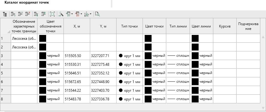Screen dimensions: 266x112
Task: Select Y value 3227275.48
Action: click(x=100, y=65)
